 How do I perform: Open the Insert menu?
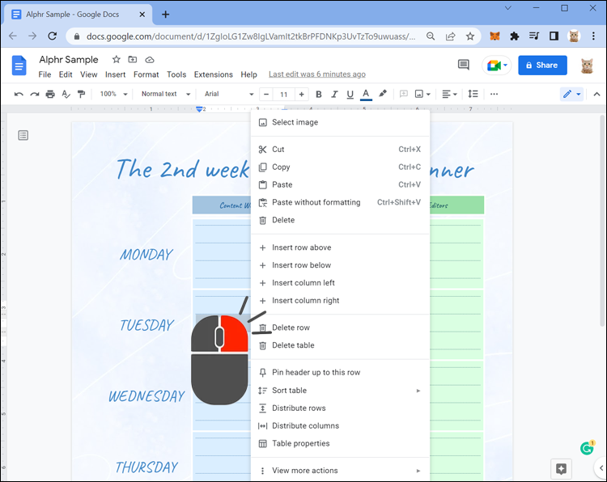pyautogui.click(x=116, y=74)
